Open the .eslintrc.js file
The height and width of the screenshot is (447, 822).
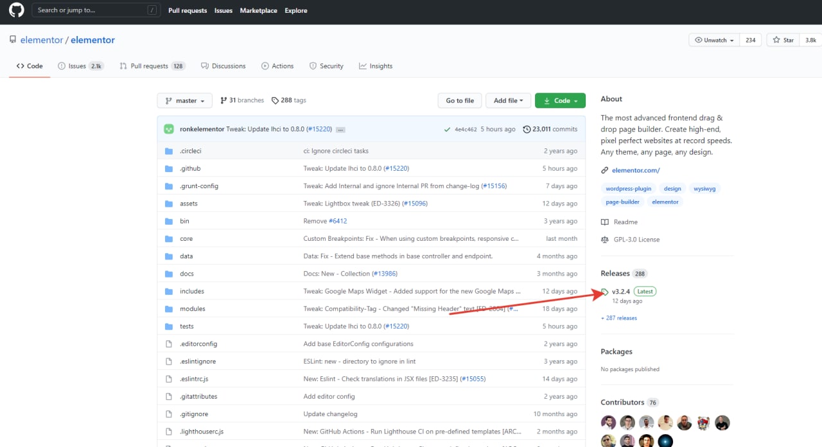[x=194, y=379]
